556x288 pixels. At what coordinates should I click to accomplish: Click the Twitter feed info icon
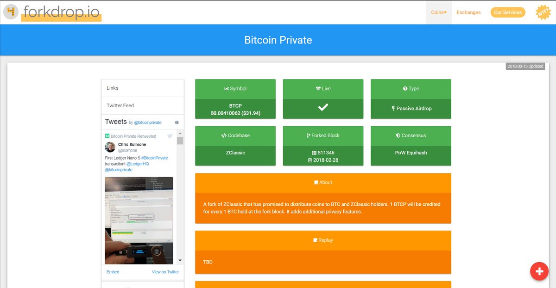point(177,123)
